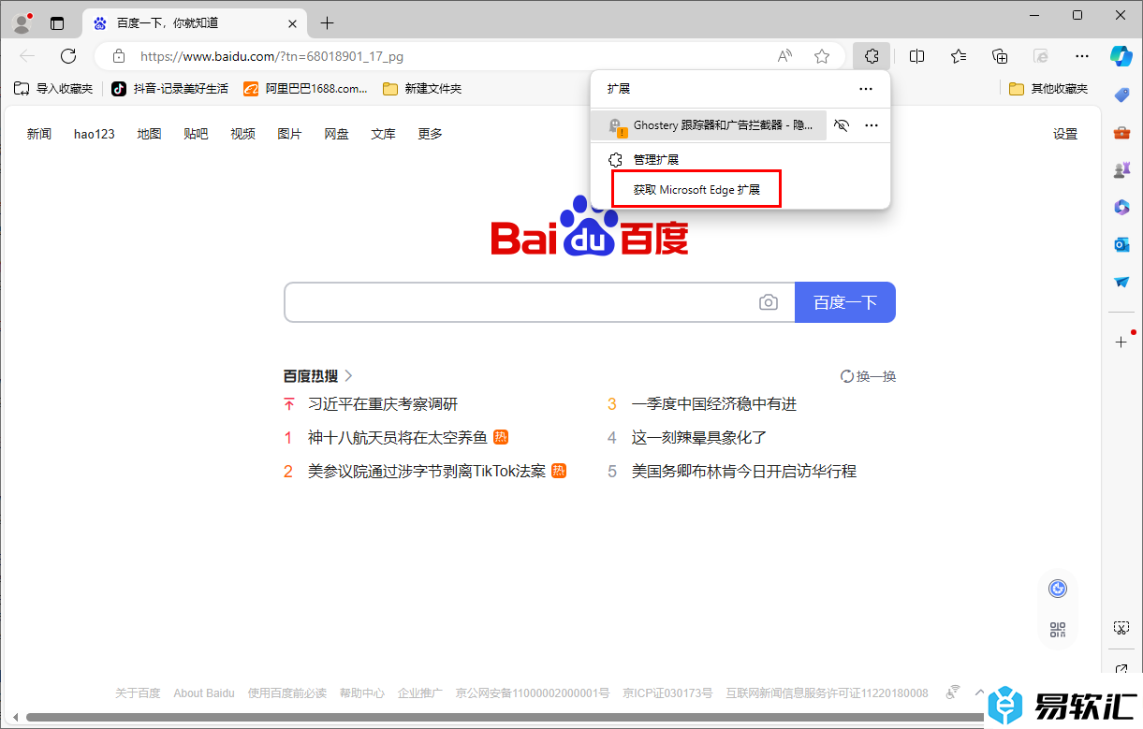Open the split screen icon
Viewport: 1143px width, 729px height.
click(x=917, y=56)
